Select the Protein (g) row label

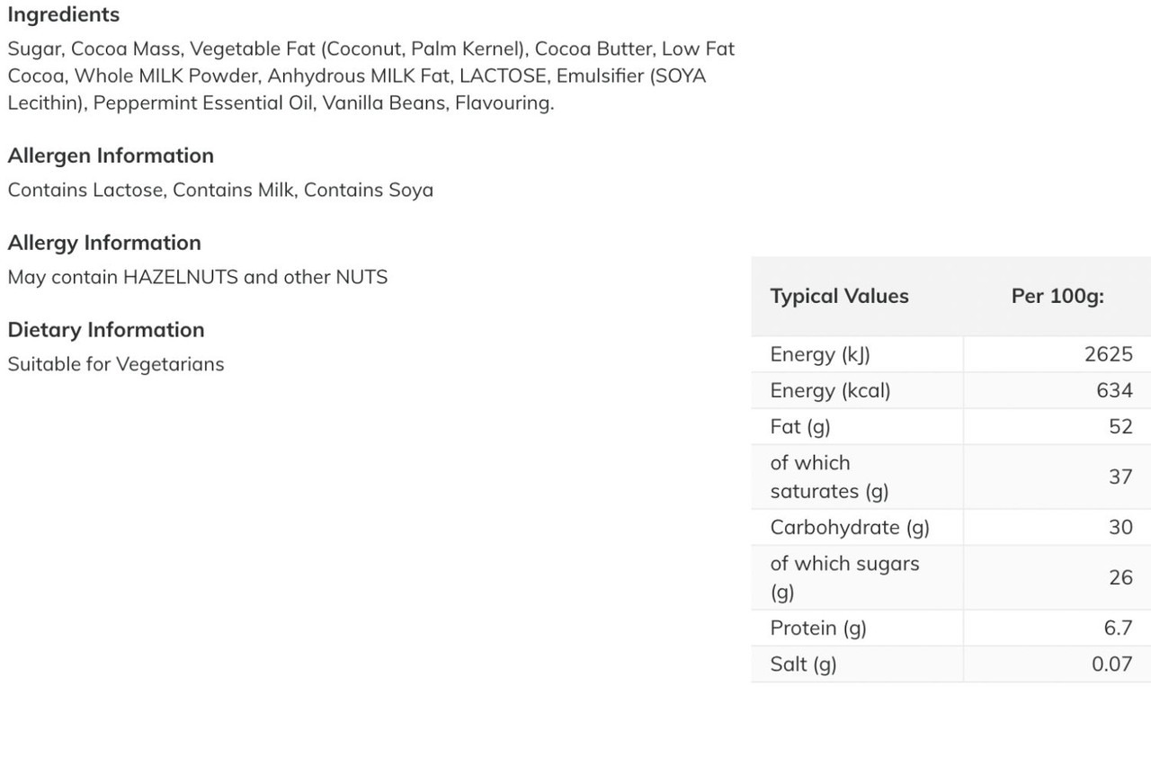(818, 628)
